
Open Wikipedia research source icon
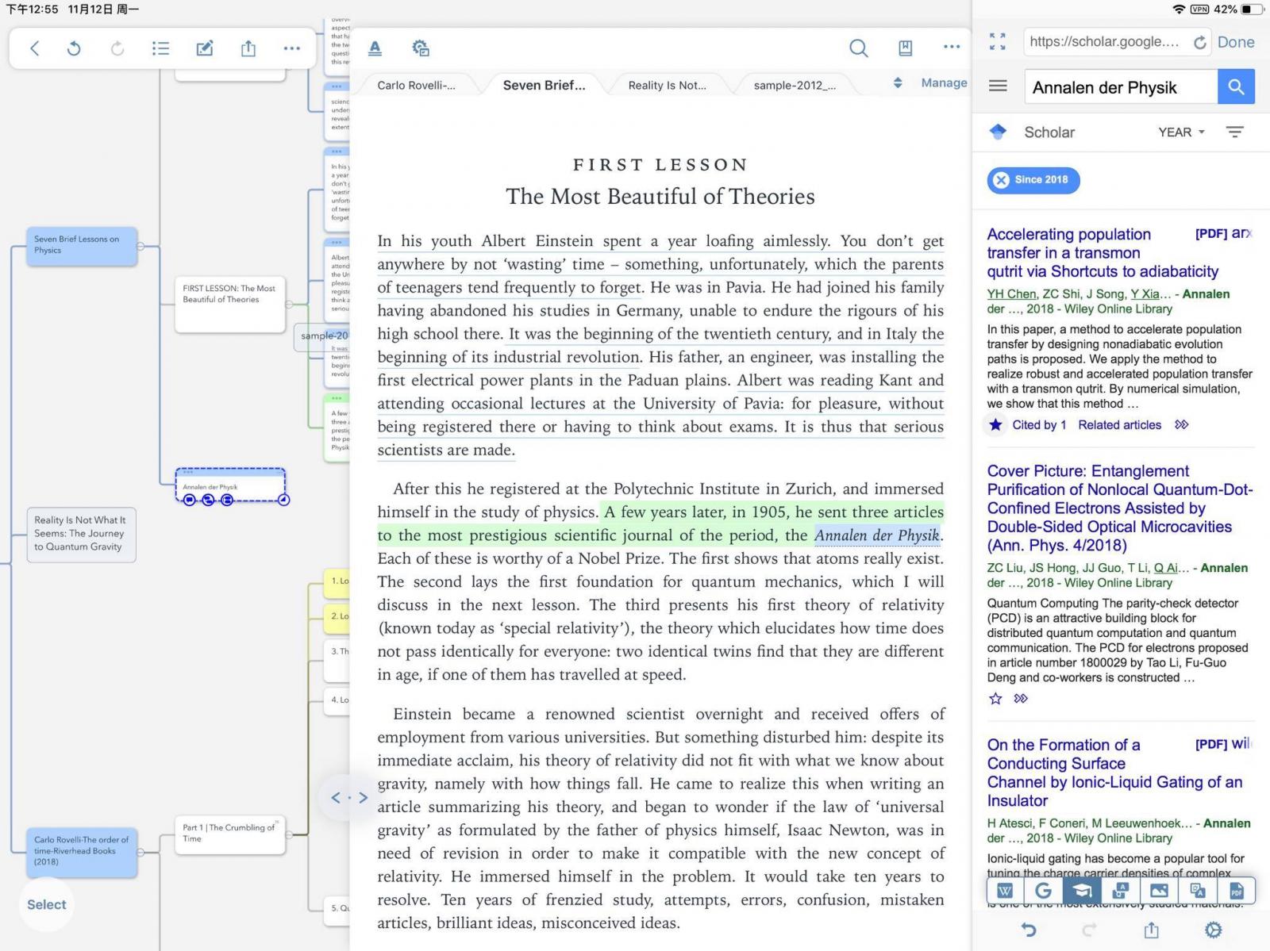point(1005,891)
